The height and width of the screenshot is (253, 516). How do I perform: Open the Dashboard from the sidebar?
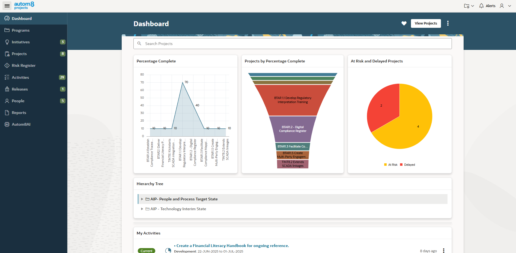coord(22,19)
